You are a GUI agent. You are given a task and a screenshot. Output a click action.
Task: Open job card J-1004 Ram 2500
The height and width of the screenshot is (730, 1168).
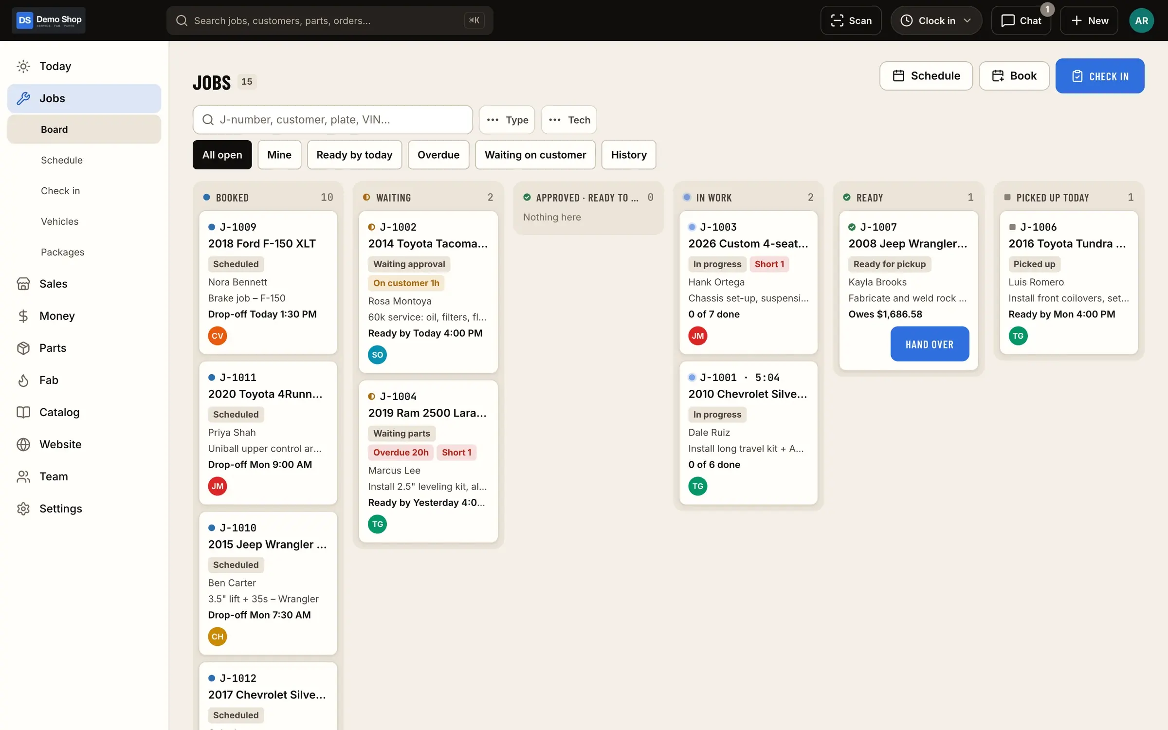point(428,461)
